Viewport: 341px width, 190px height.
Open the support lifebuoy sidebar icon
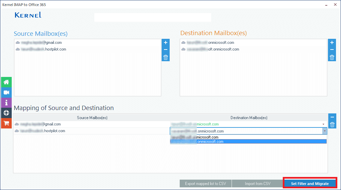pos(6,113)
